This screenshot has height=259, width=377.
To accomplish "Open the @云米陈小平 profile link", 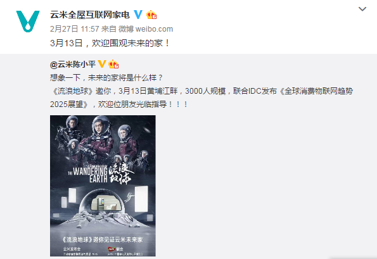I will (x=73, y=64).
